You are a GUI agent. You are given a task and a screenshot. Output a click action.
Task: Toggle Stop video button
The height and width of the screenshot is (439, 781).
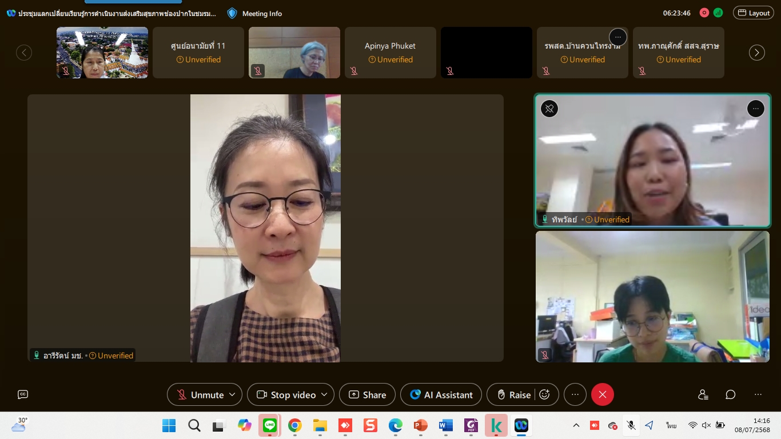pos(286,394)
